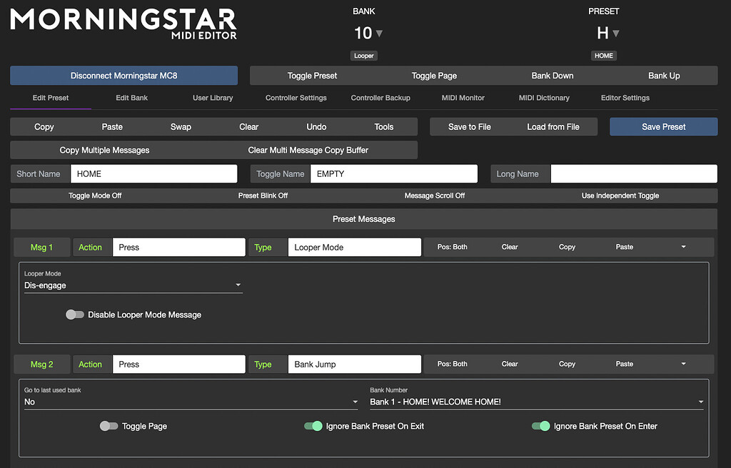Save the current preset
The width and height of the screenshot is (731, 468).
tap(663, 126)
